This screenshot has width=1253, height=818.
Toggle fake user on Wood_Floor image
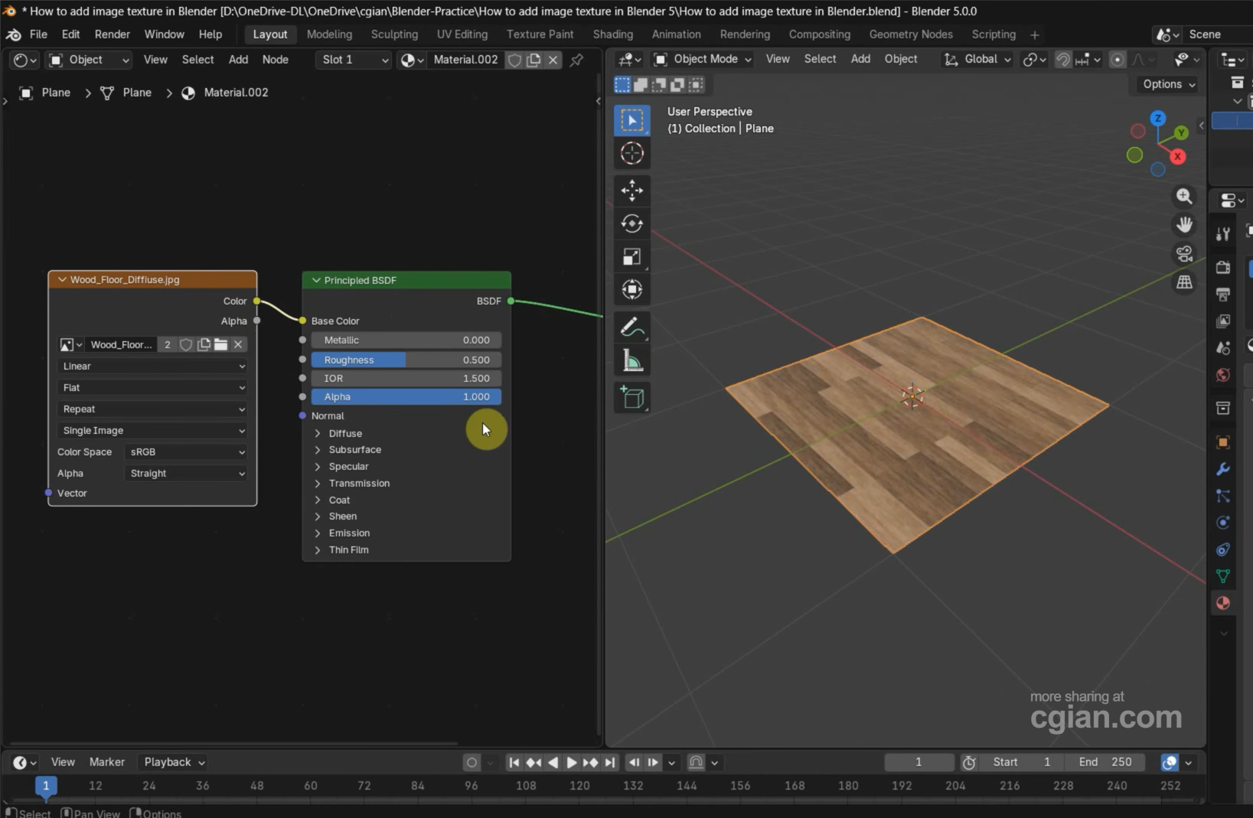coord(186,344)
